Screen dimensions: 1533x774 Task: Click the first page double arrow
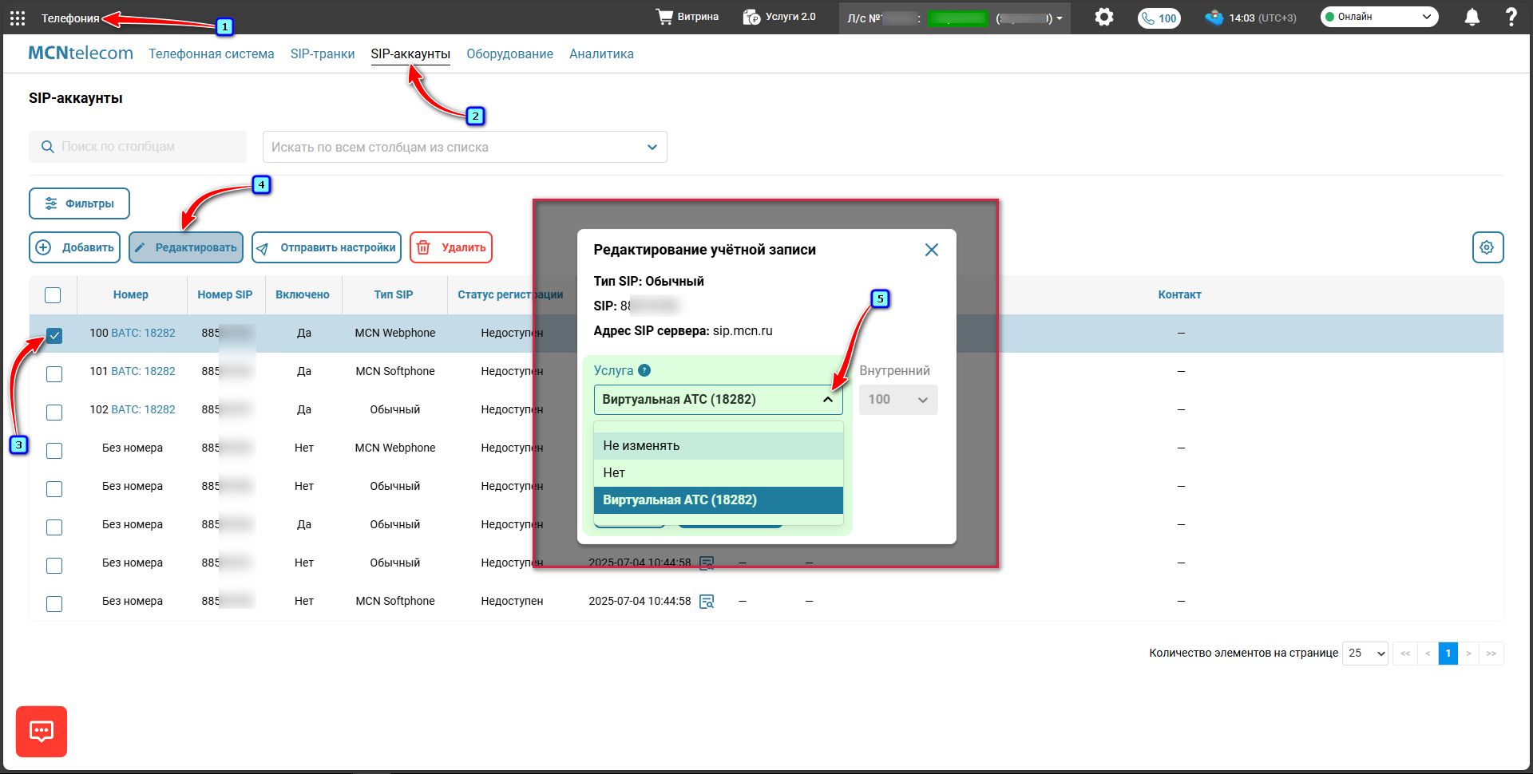point(1405,653)
